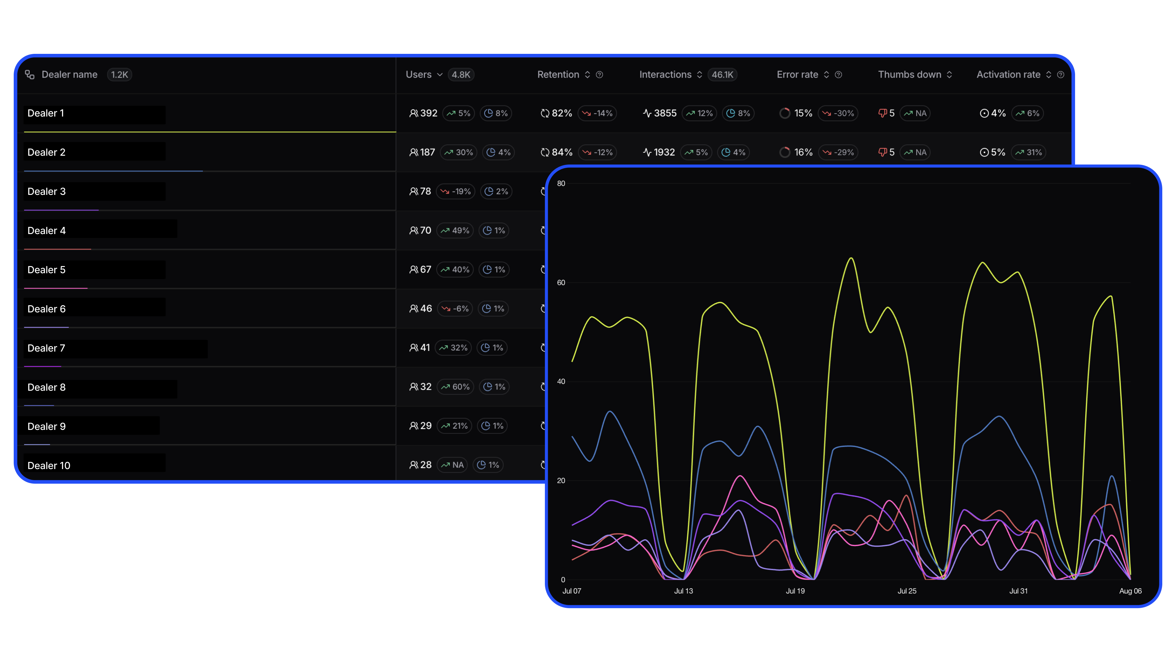Click Dealer 1 retention cycle icon

tap(545, 113)
